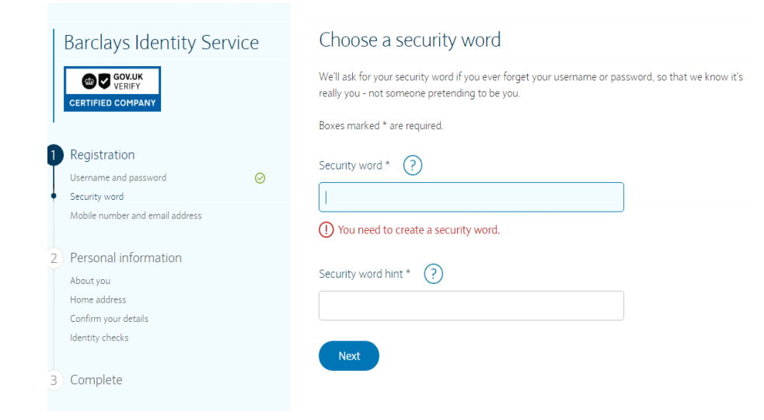This screenshot has width=764, height=420.
Task: Click the red error exclamation icon
Action: tap(326, 230)
